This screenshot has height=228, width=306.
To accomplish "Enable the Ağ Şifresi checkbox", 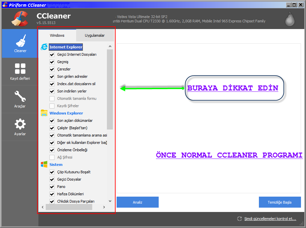I will [52, 157].
